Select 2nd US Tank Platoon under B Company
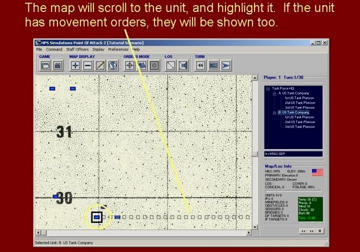The height and width of the screenshot is (252, 360). (300, 122)
